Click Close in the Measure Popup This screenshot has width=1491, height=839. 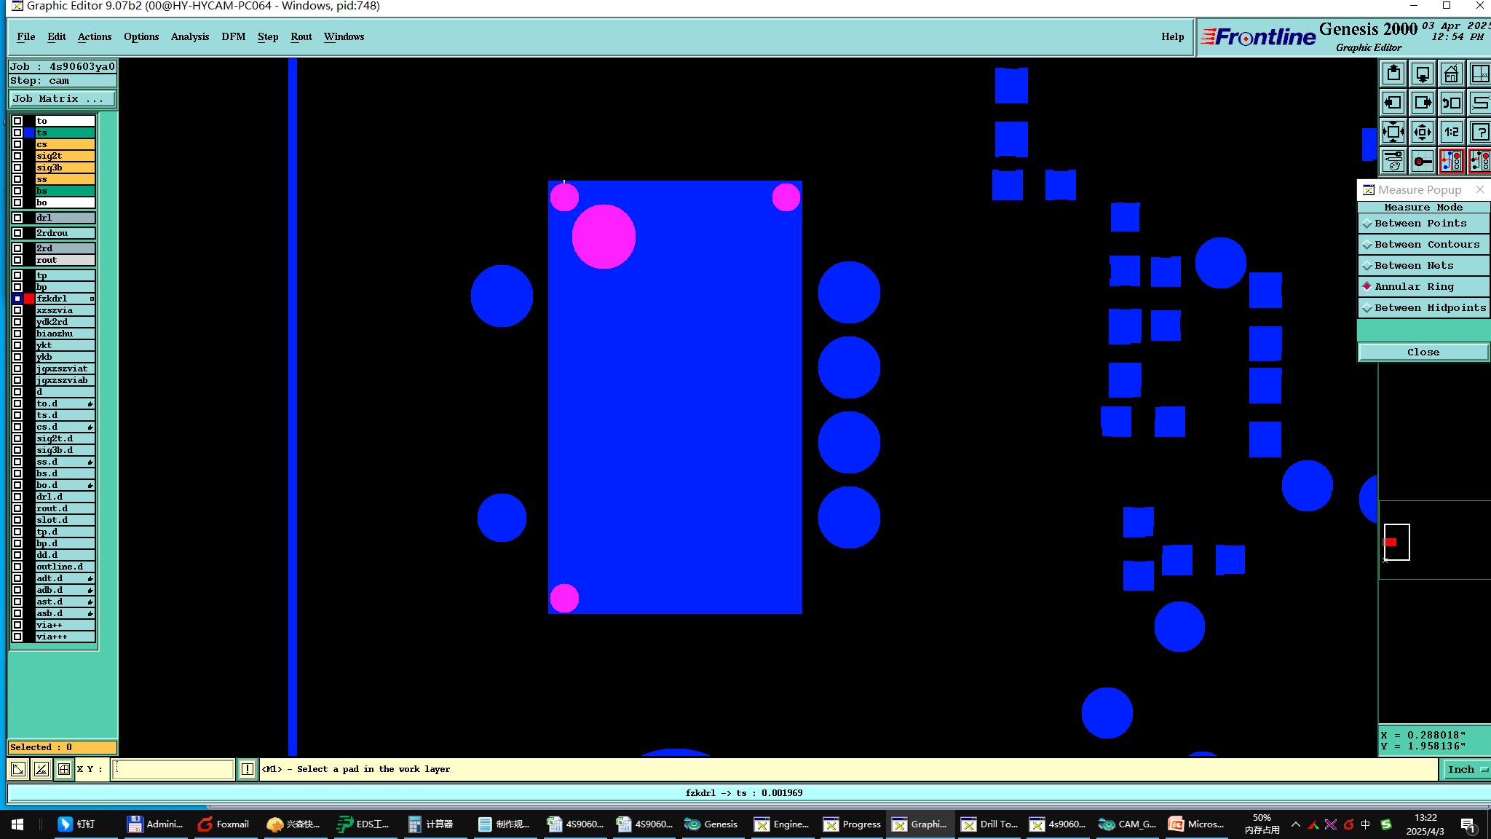[x=1423, y=352]
